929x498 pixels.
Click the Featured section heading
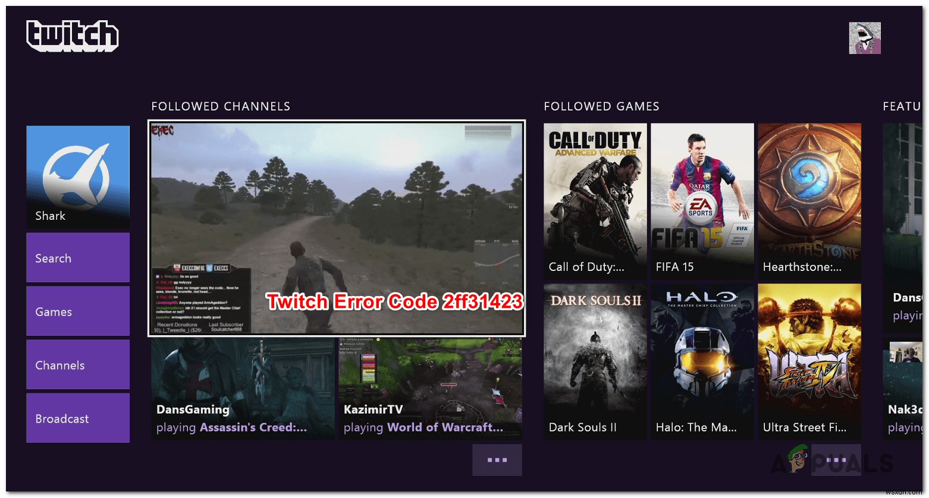pyautogui.click(x=902, y=106)
